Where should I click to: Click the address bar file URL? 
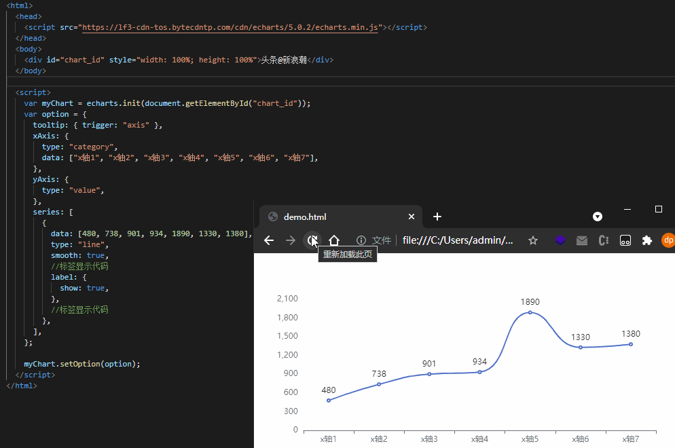coord(458,240)
